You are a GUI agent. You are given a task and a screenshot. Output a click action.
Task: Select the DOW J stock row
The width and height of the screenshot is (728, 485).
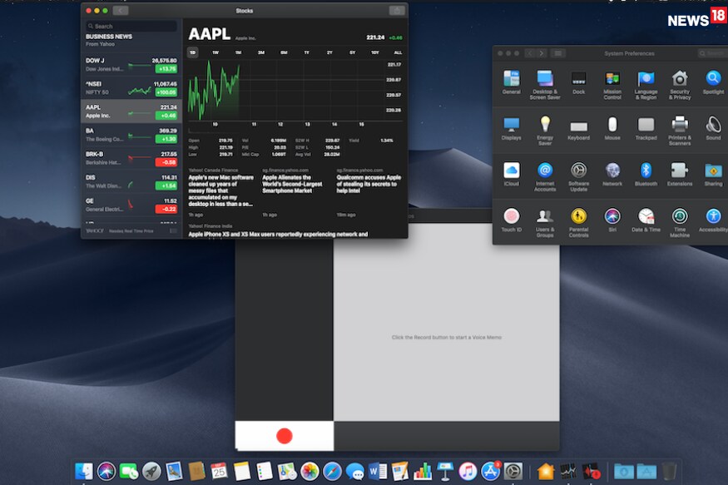click(131, 65)
